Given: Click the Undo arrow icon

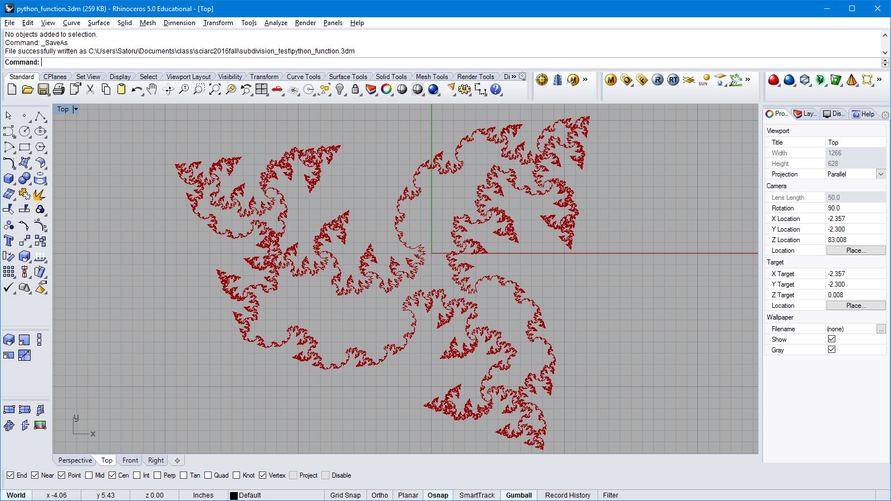Looking at the screenshot, I should [x=136, y=90].
